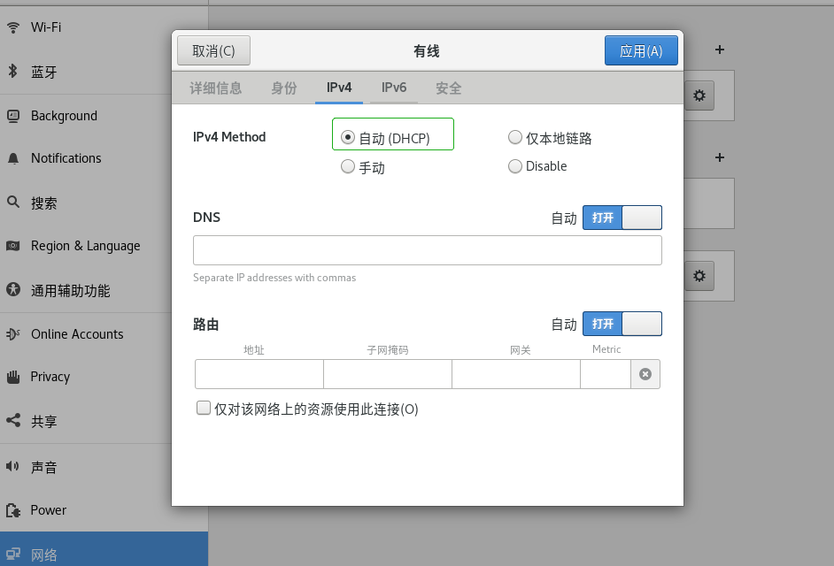834x566 pixels.
Task: Toggle the DNS 自动 switch
Action: point(622,218)
